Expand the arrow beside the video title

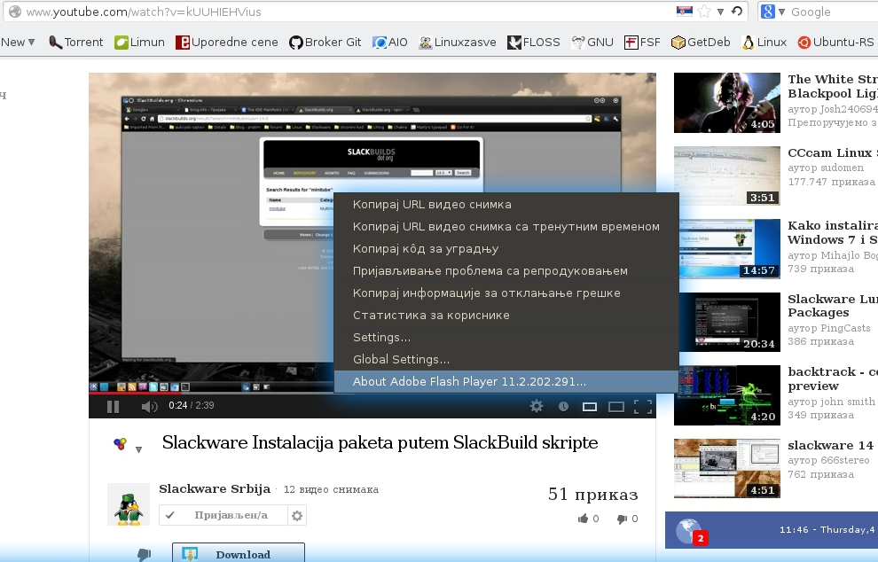click(139, 449)
